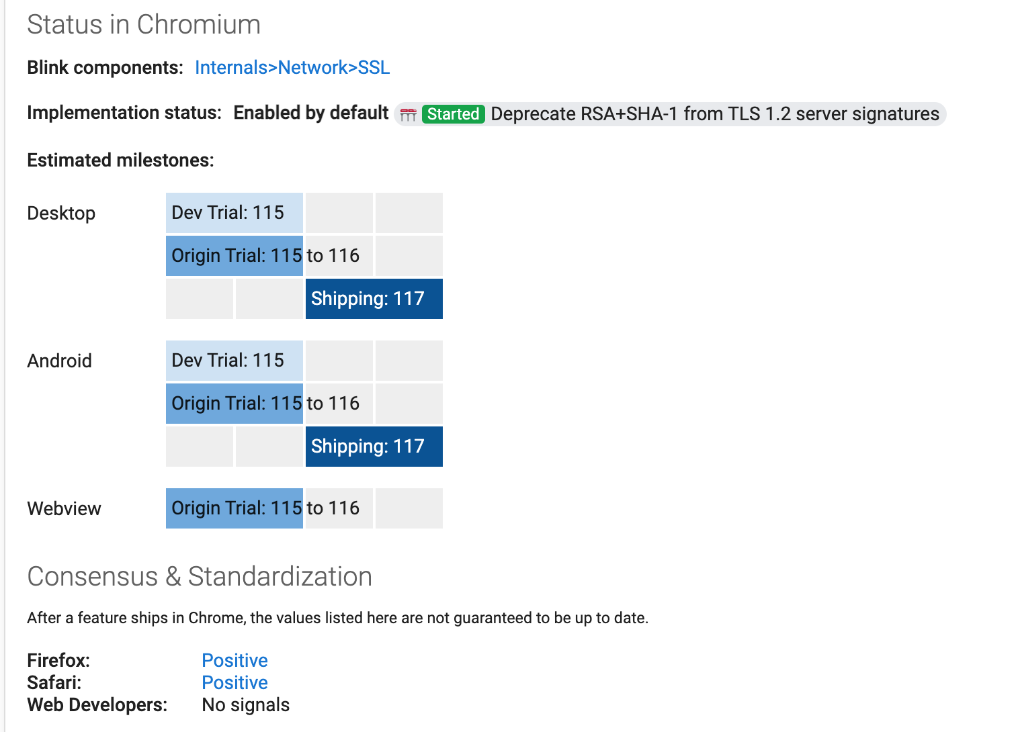Click the Android platform row label
Viewport: 1020px width, 732px height.
pos(59,361)
